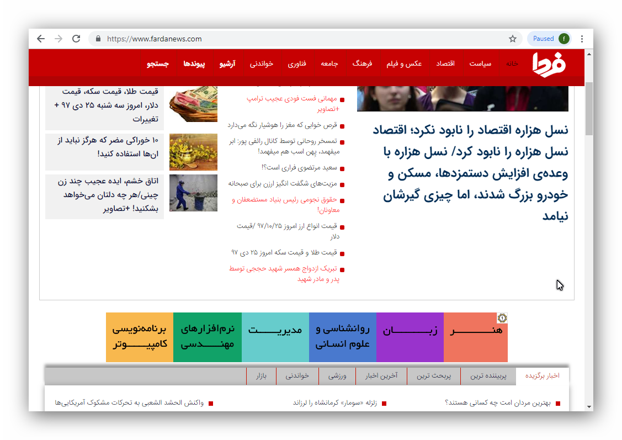Click the browser back arrow
Screen dimensions: 622x440
[41, 39]
